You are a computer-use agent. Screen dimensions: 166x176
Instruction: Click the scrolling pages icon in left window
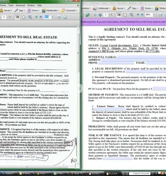[x=59, y=17]
